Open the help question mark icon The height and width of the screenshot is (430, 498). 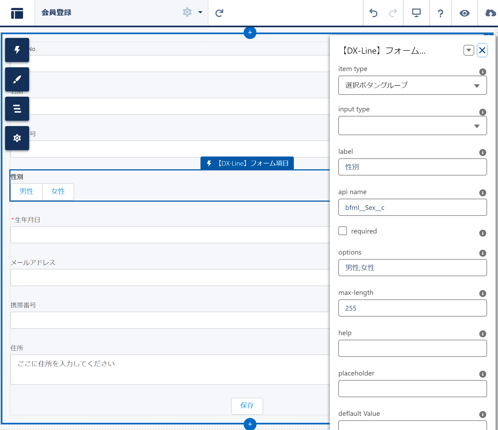pos(440,13)
